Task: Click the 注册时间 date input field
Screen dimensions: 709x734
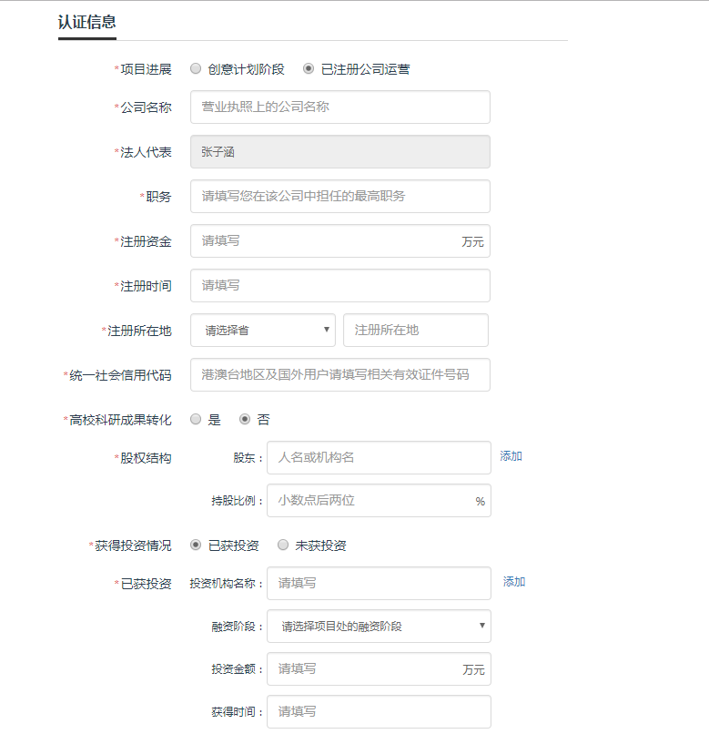Action: (x=339, y=286)
